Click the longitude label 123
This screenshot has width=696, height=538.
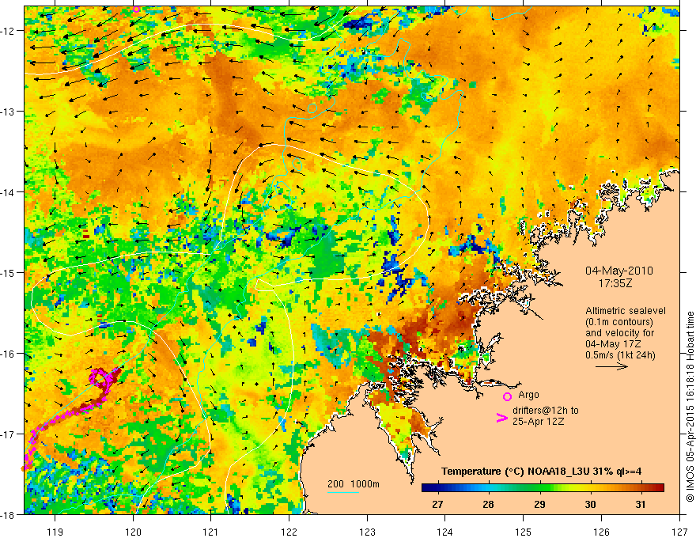click(367, 532)
